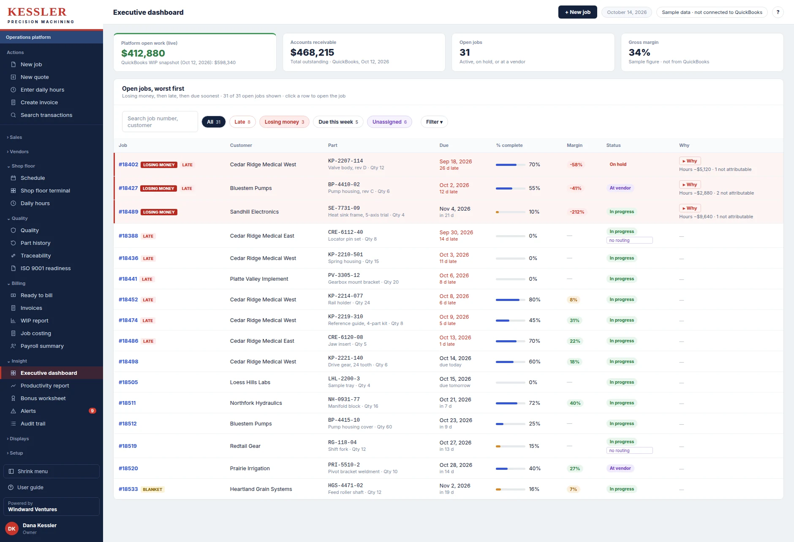Toggle the Late 8 filter chip
Image resolution: width=794 pixels, height=542 pixels.
pyautogui.click(x=242, y=122)
